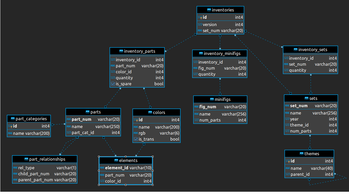Click the key icon beside colors id column
Image resolution: width=349 pixels, height=194 pixels.
tap(136, 120)
